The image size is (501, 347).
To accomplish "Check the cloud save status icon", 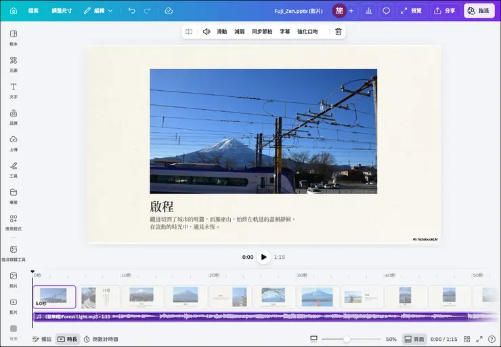I will [169, 11].
